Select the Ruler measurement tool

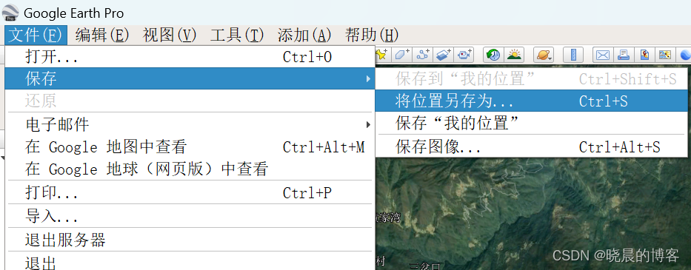tap(573, 55)
